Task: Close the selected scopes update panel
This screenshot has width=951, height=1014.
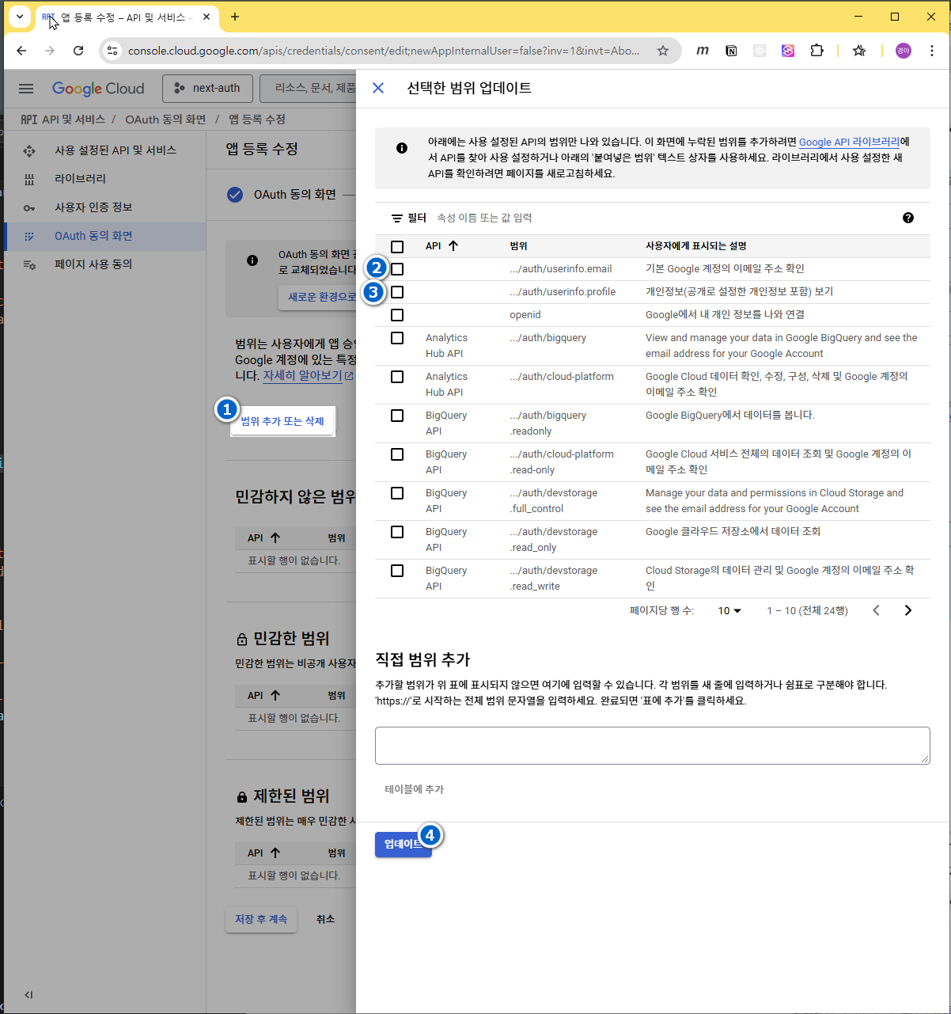Action: [378, 88]
